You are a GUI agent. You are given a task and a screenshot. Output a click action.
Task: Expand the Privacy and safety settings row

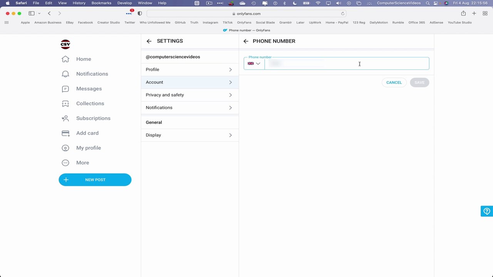point(190,95)
